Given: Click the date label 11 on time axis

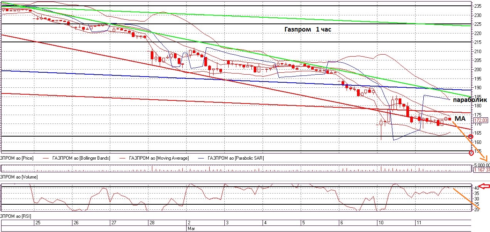Looking at the screenshot, I should 419,223.
